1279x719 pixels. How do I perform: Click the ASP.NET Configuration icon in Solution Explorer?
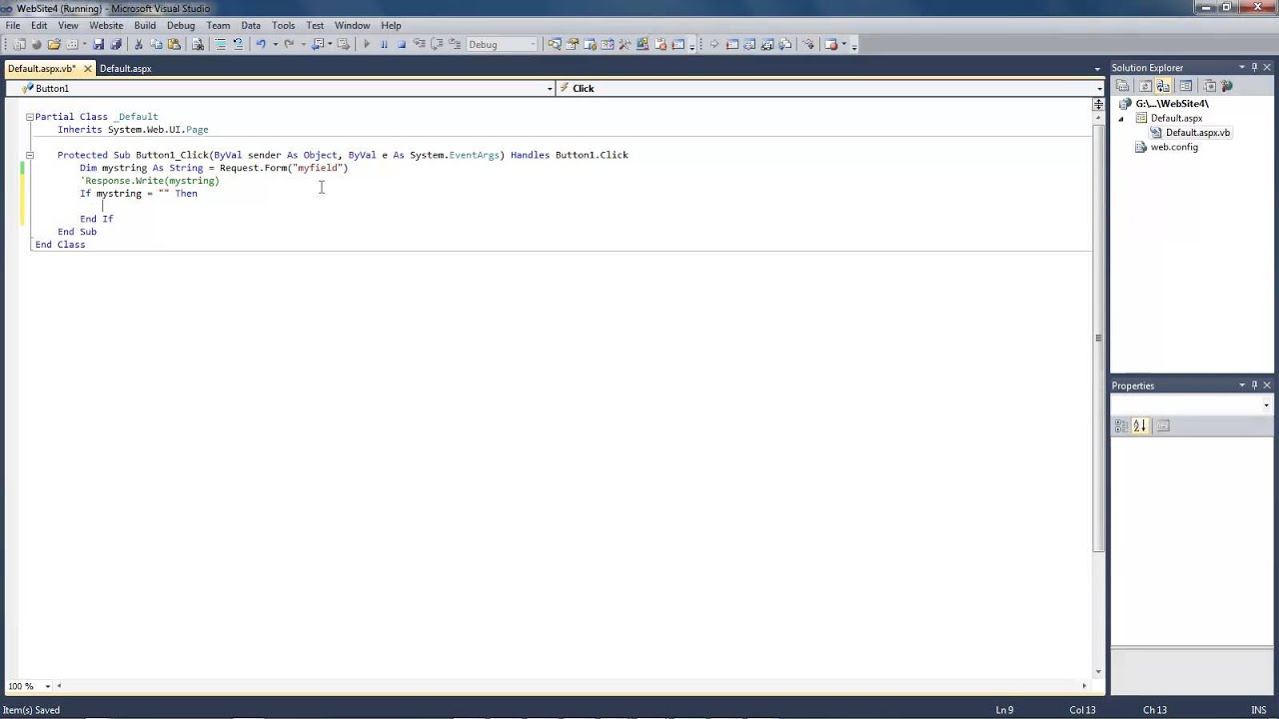(x=1227, y=86)
